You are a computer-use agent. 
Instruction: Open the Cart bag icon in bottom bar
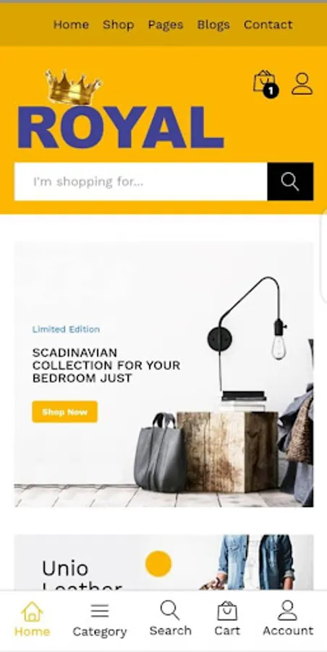click(x=227, y=611)
